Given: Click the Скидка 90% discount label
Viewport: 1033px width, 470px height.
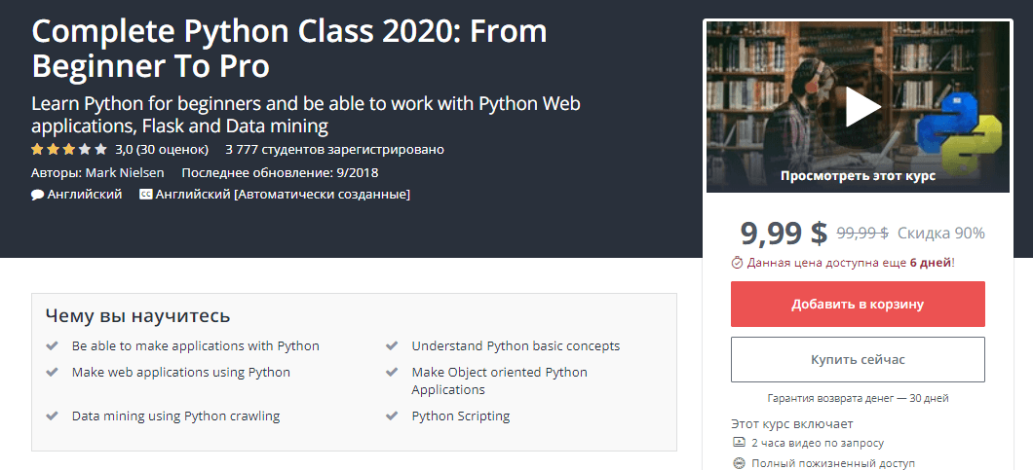Looking at the screenshot, I should [x=941, y=233].
